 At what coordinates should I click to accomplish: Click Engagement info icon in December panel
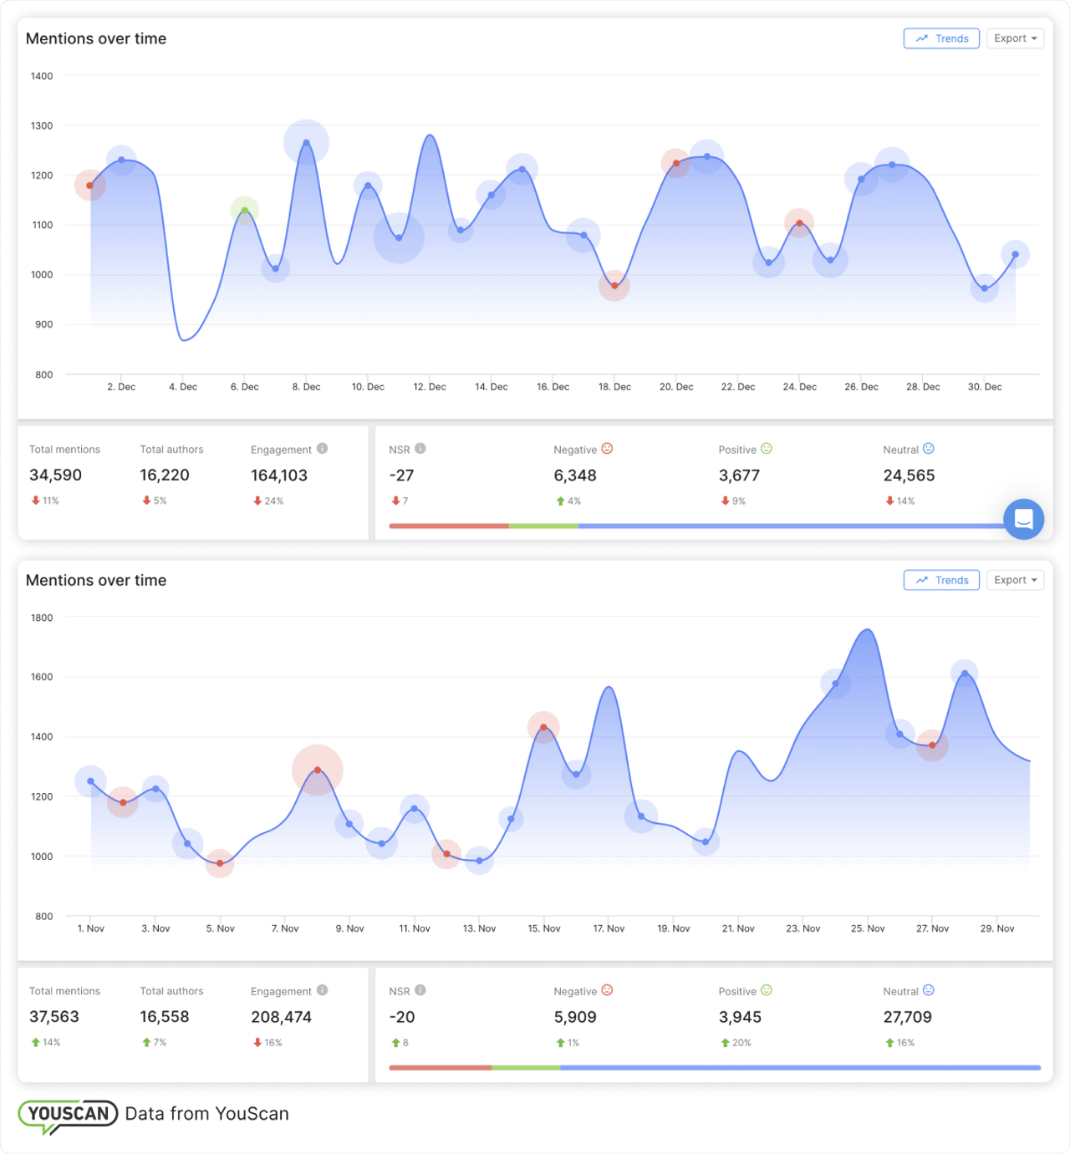[x=323, y=449]
